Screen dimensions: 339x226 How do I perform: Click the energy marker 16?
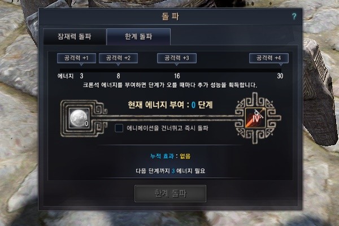(177, 76)
